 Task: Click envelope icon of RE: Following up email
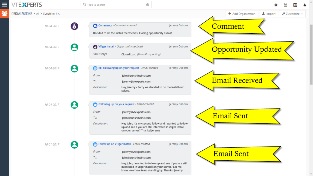coord(95,68)
